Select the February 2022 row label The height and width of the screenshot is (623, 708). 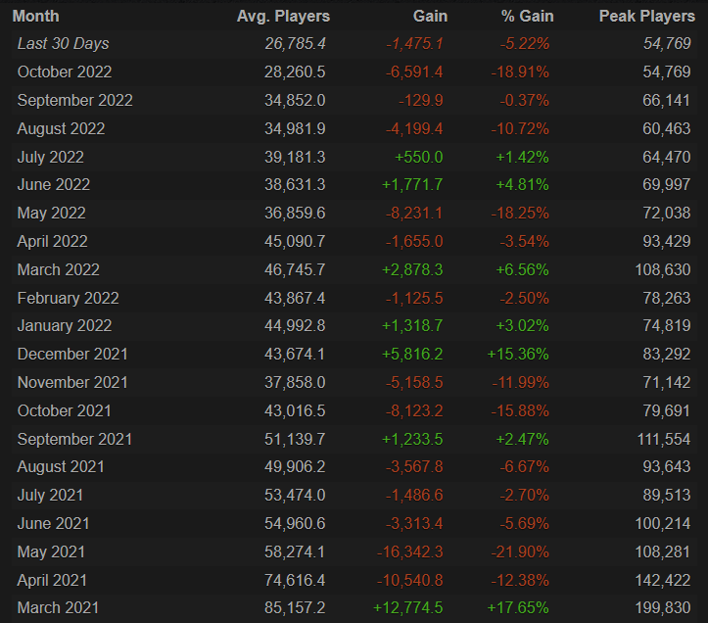pos(69,298)
